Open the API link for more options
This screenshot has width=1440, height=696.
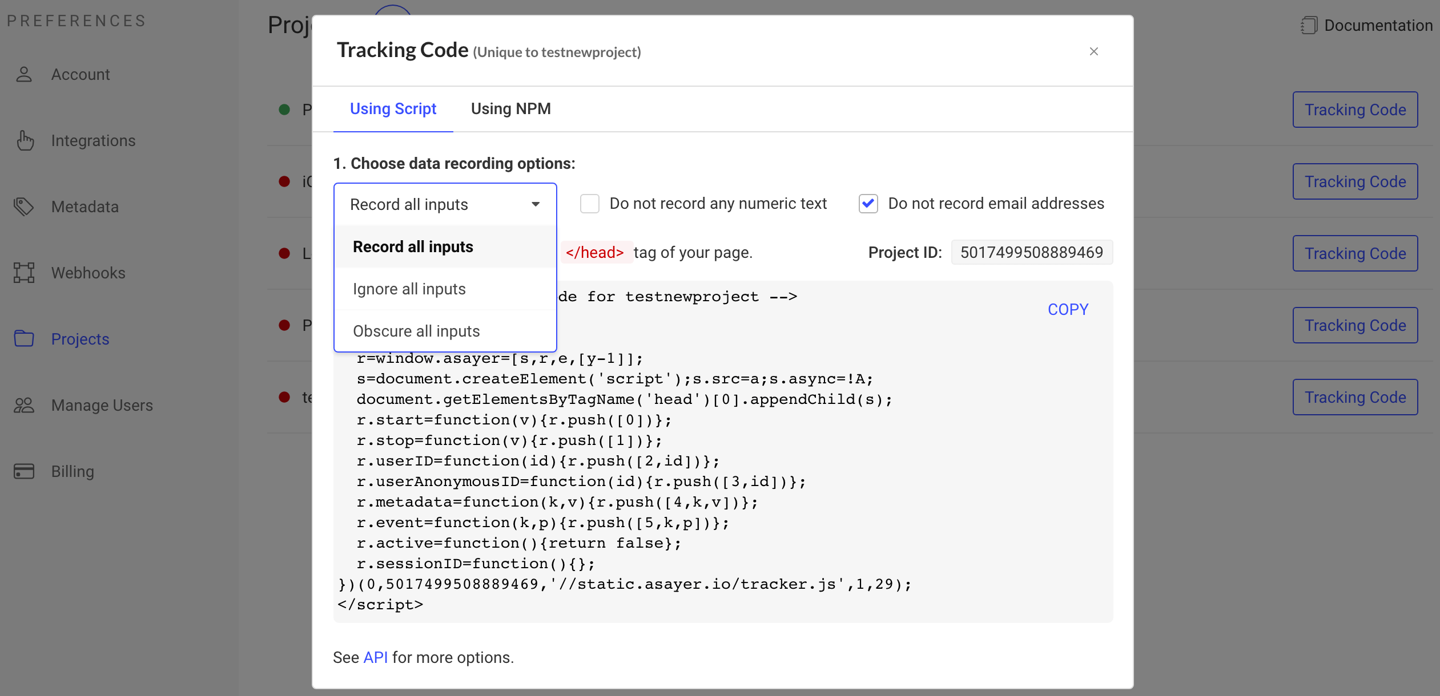click(375, 658)
